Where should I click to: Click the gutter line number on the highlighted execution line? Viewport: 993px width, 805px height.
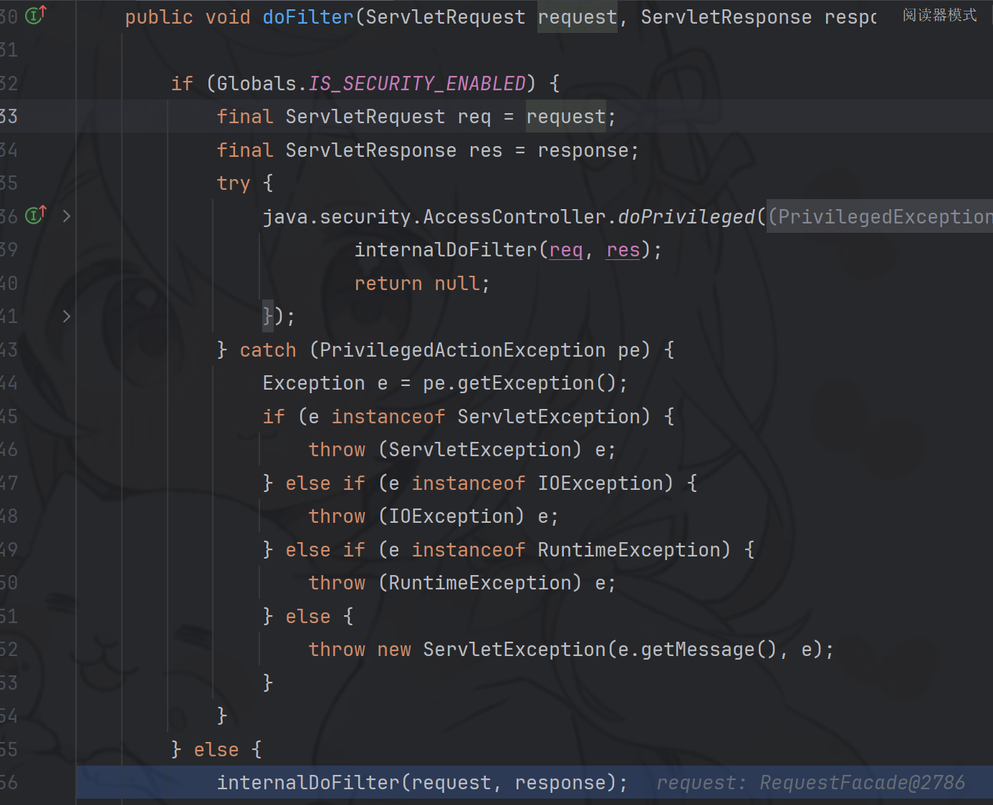pos(9,783)
